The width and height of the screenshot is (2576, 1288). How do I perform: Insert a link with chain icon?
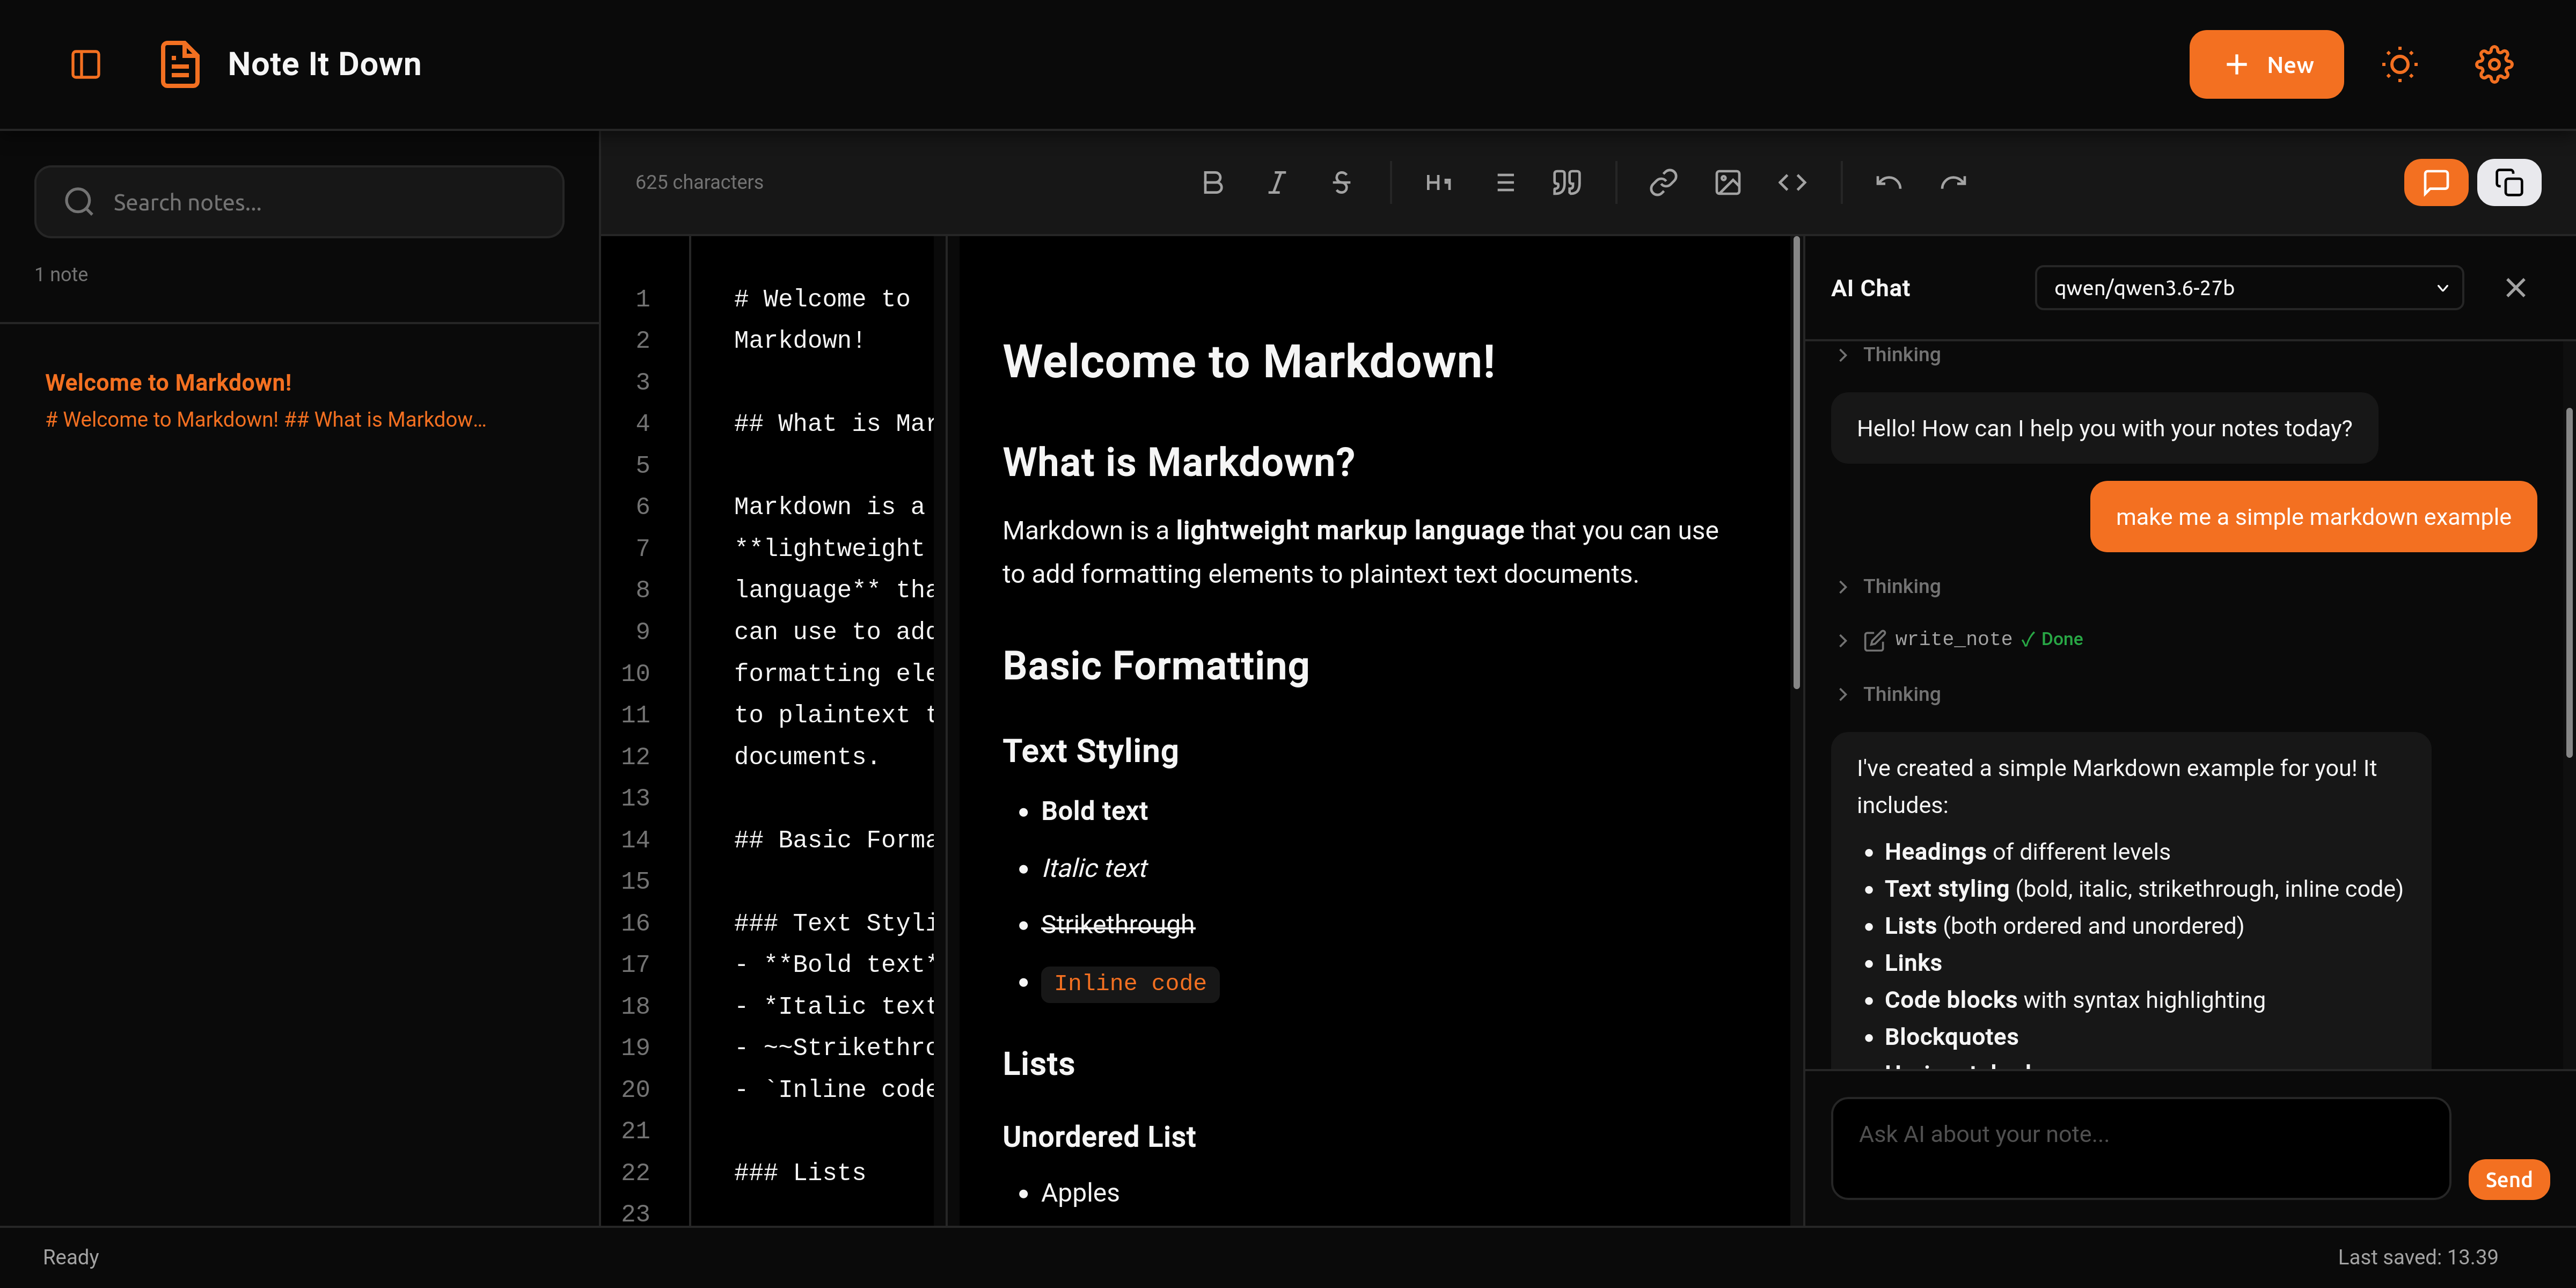(1663, 182)
